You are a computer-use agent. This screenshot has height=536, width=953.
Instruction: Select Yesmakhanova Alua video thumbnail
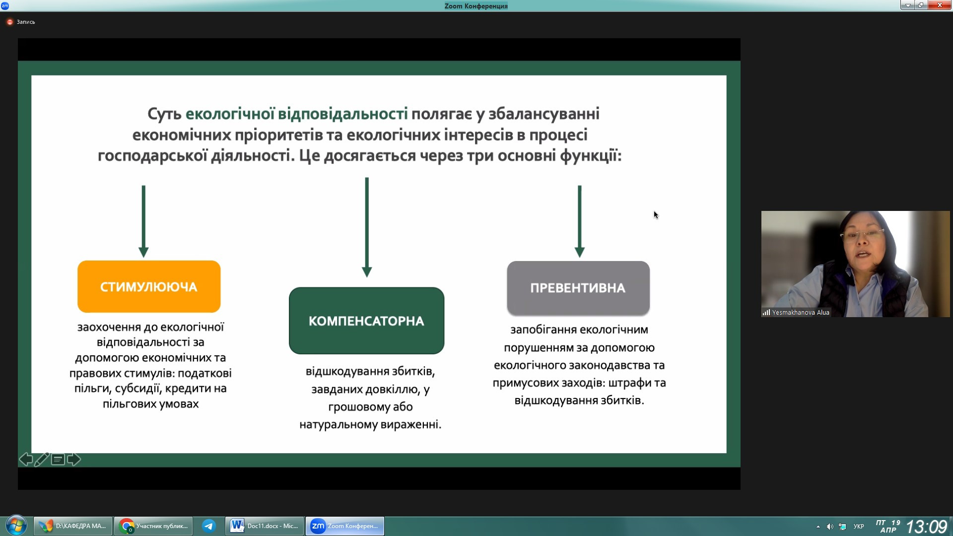(x=855, y=264)
